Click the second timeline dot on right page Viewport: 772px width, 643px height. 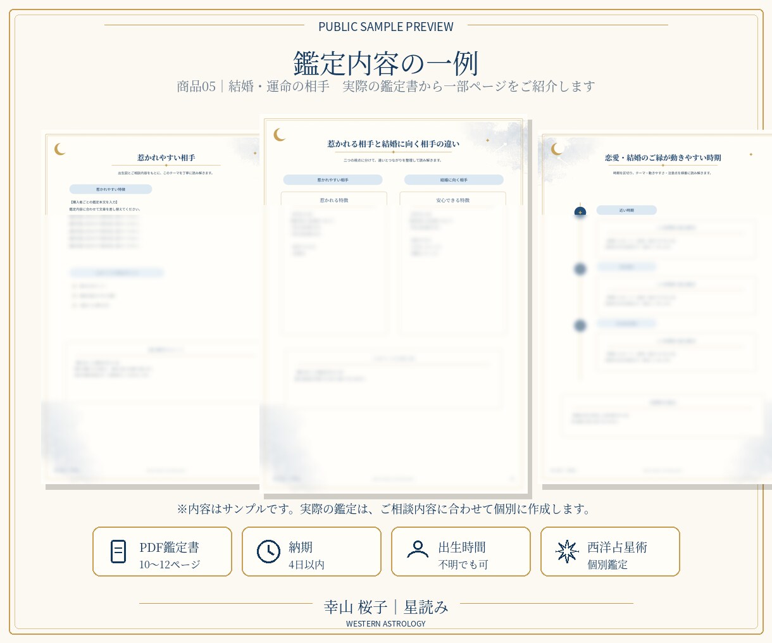(580, 269)
